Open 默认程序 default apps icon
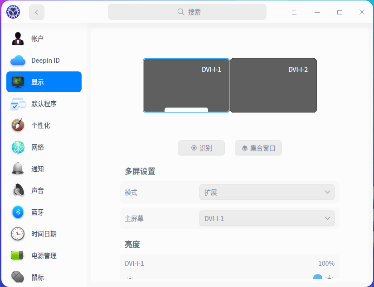The height and width of the screenshot is (287, 374). (x=18, y=104)
